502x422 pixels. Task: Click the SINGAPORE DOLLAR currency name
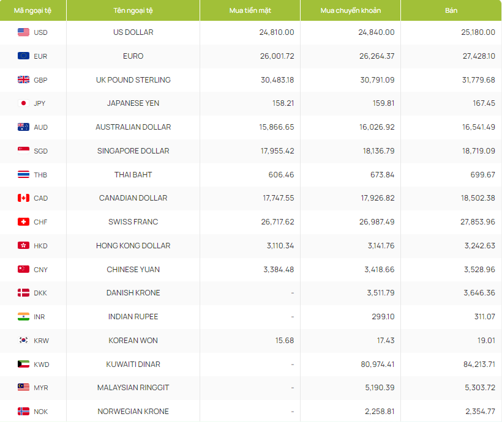point(133,151)
